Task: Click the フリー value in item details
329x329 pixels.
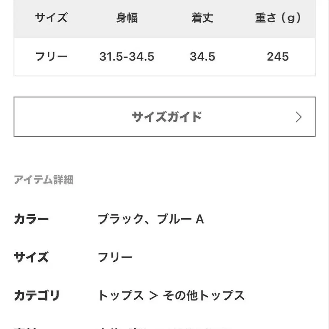Action: coord(115,257)
